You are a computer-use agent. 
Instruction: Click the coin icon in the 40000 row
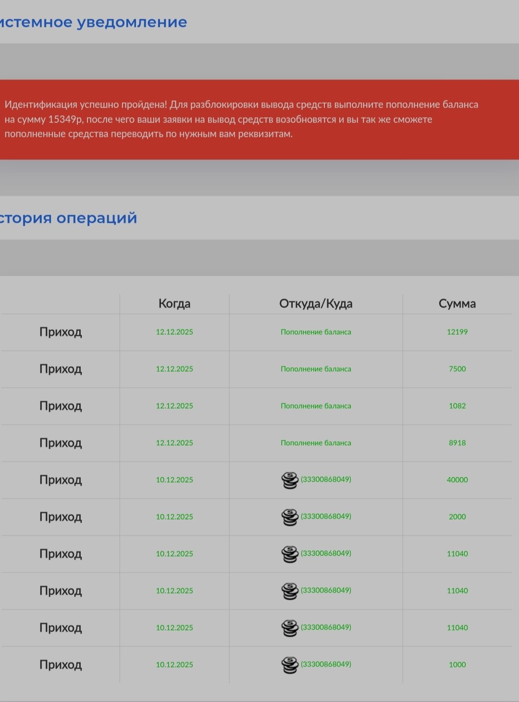tap(290, 480)
